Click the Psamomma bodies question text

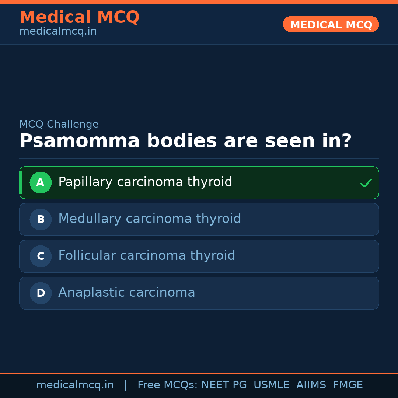(185, 141)
